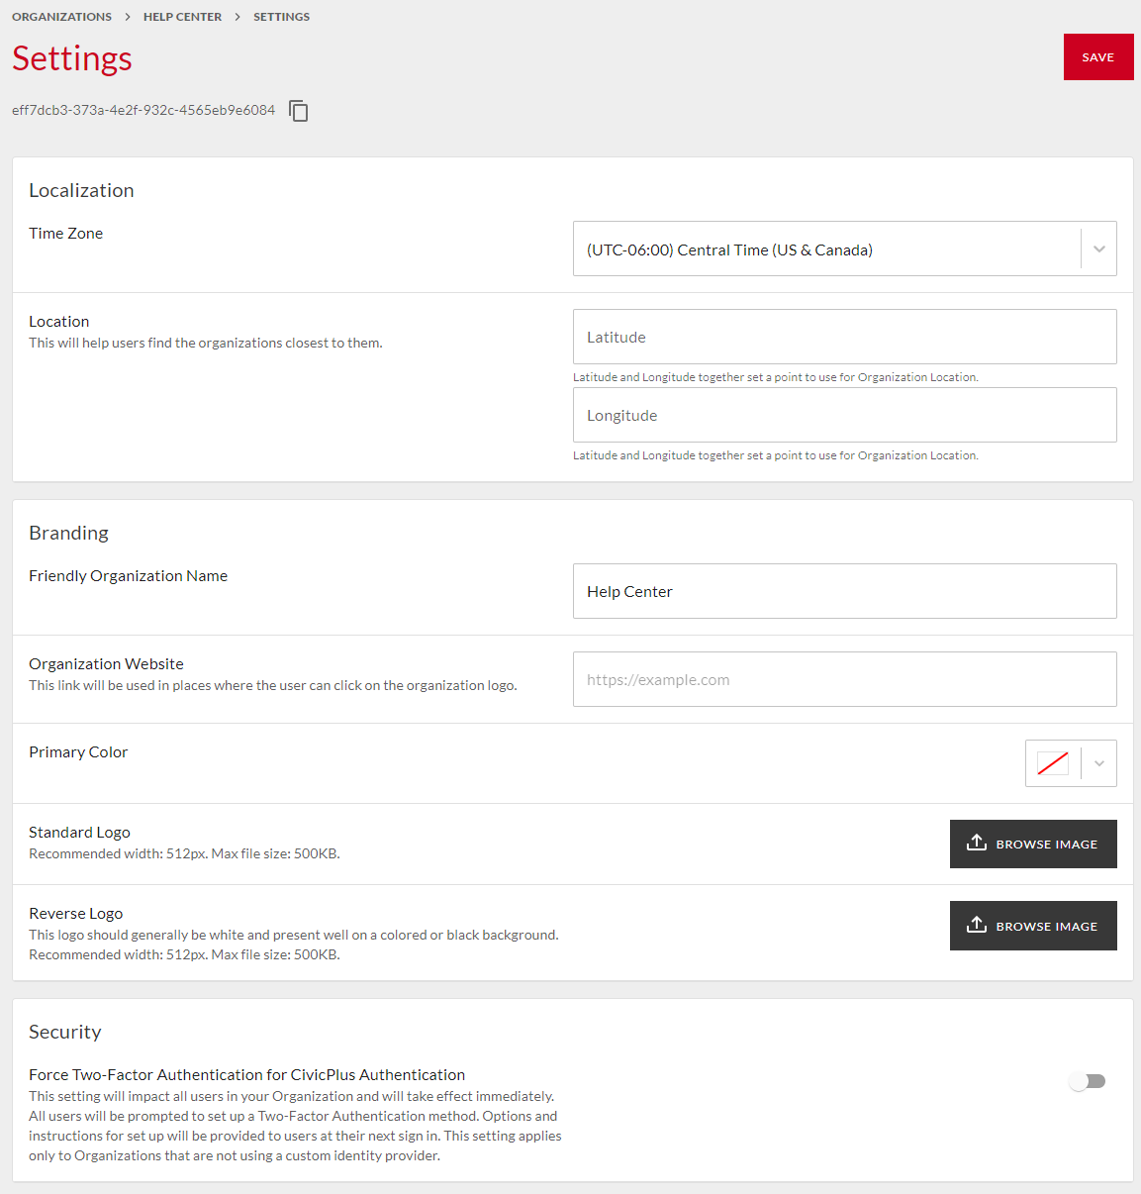Copy the organization ID to clipboard
Screen dimensions: 1141x1194
tap(299, 111)
